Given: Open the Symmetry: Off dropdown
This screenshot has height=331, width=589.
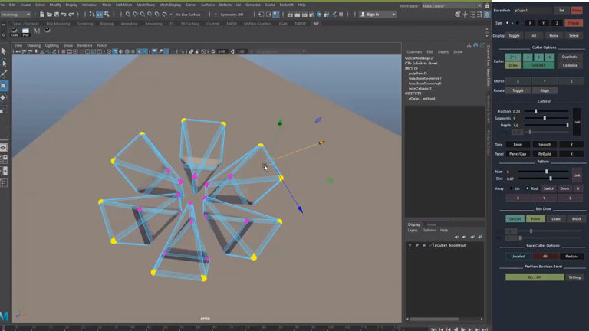Looking at the screenshot, I should tap(232, 15).
